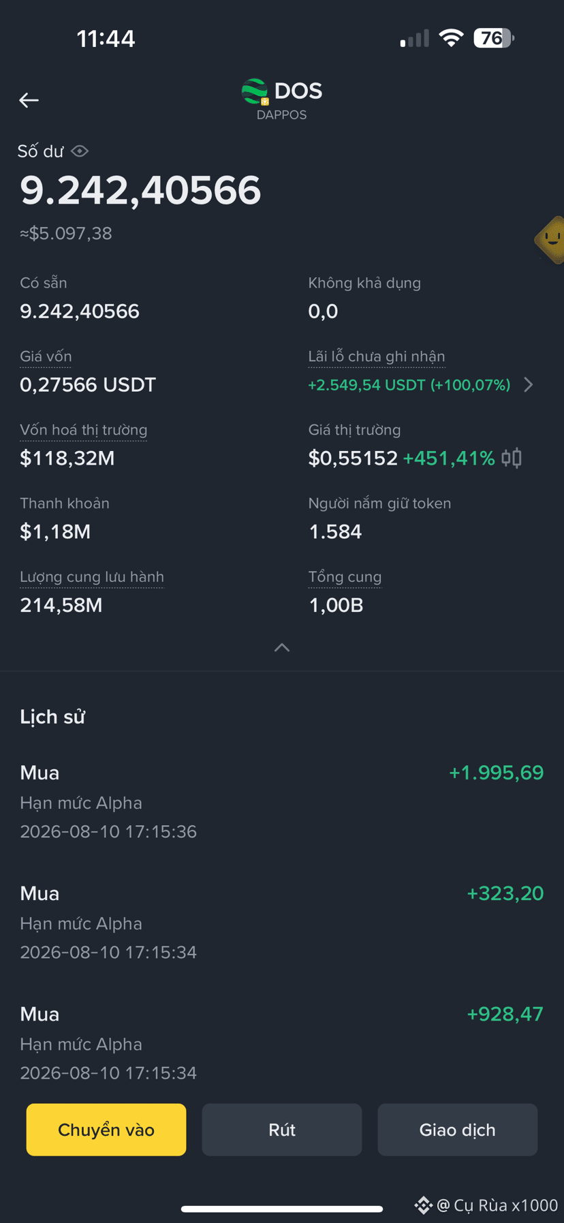Open unrealized profit details chevron

tap(529, 385)
